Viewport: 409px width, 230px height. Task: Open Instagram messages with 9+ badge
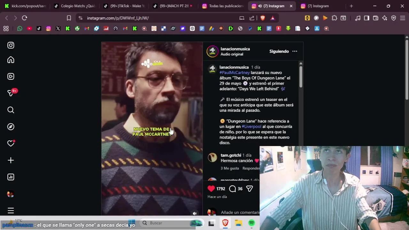(11, 93)
